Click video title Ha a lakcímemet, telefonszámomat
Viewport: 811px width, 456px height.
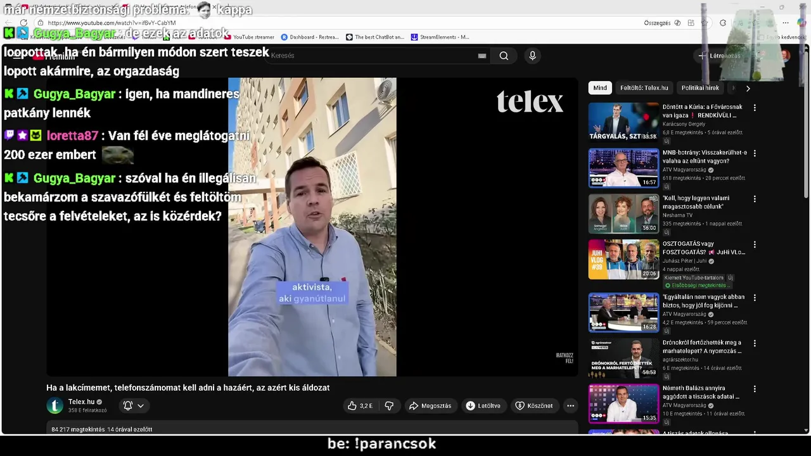coord(188,388)
